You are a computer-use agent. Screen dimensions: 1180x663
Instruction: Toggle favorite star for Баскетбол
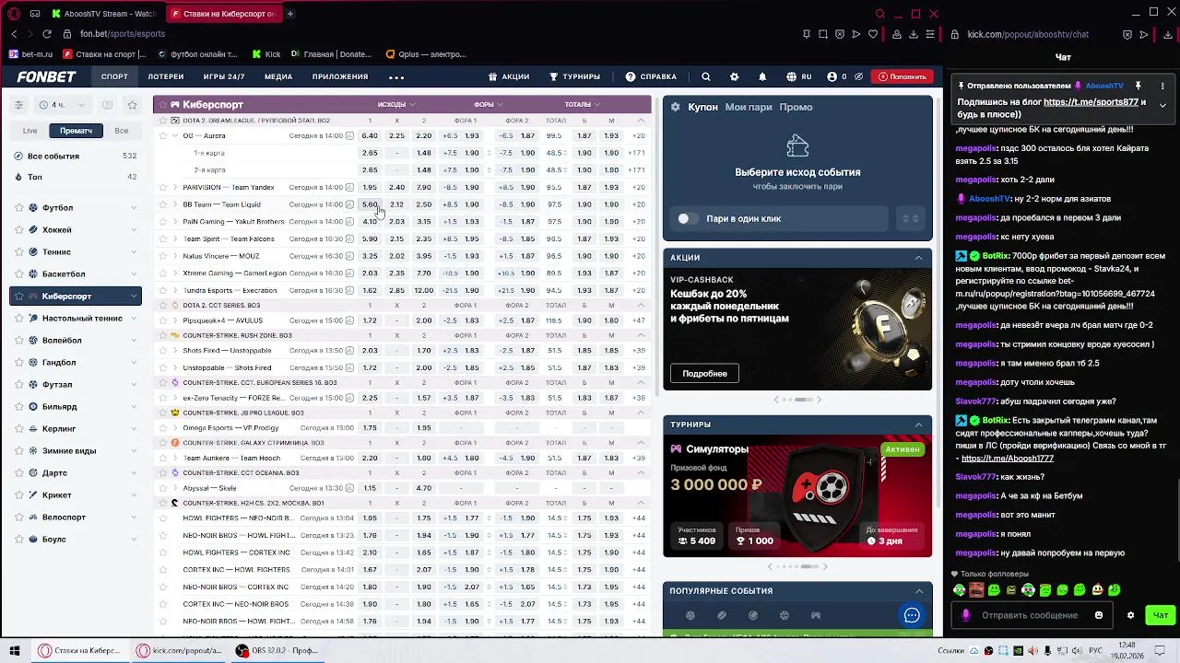click(18, 274)
